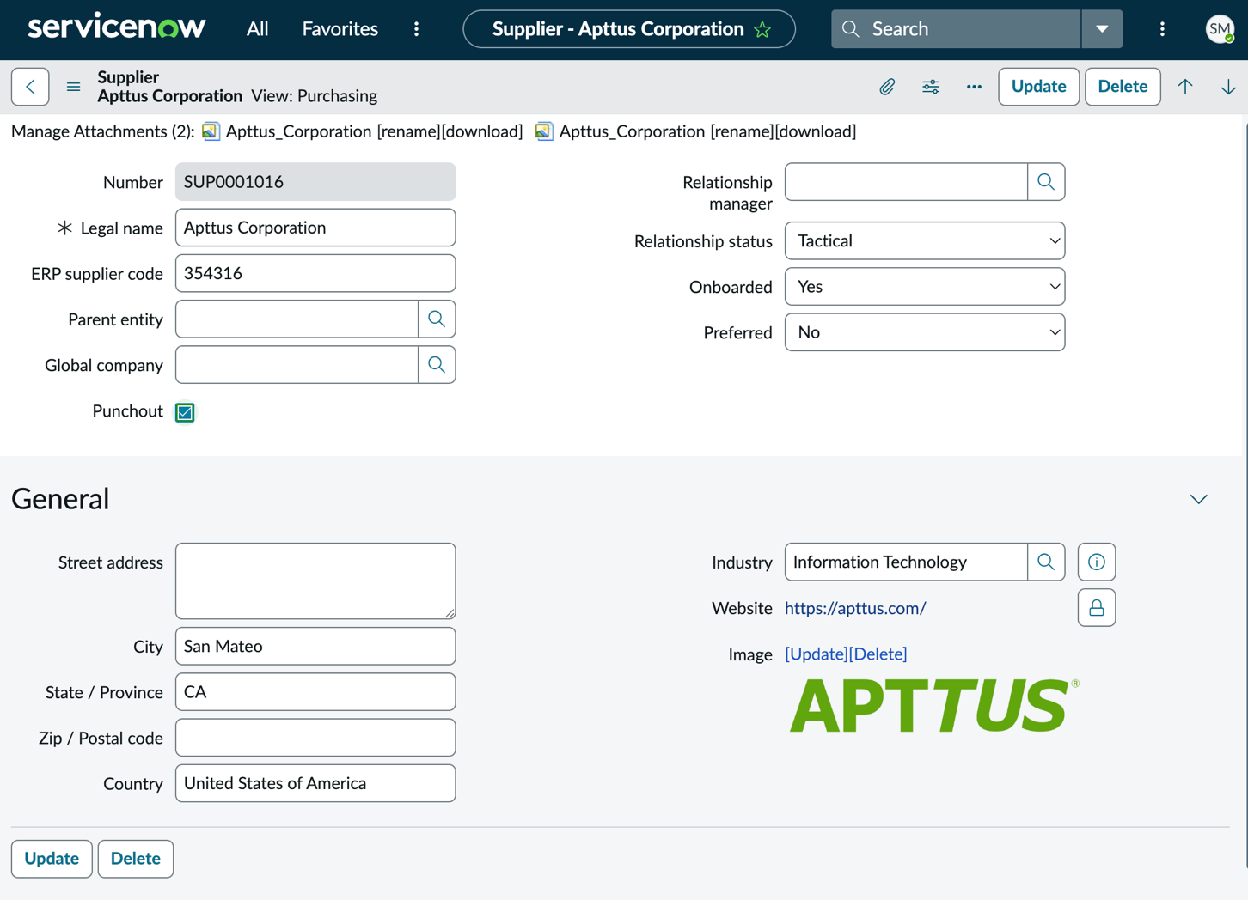1248x900 pixels.
Task: Click the ServiceNow logo
Action: click(117, 27)
